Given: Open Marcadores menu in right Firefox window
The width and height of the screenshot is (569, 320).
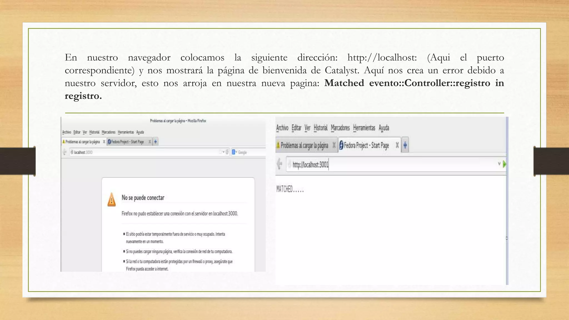Looking at the screenshot, I should 340,128.
